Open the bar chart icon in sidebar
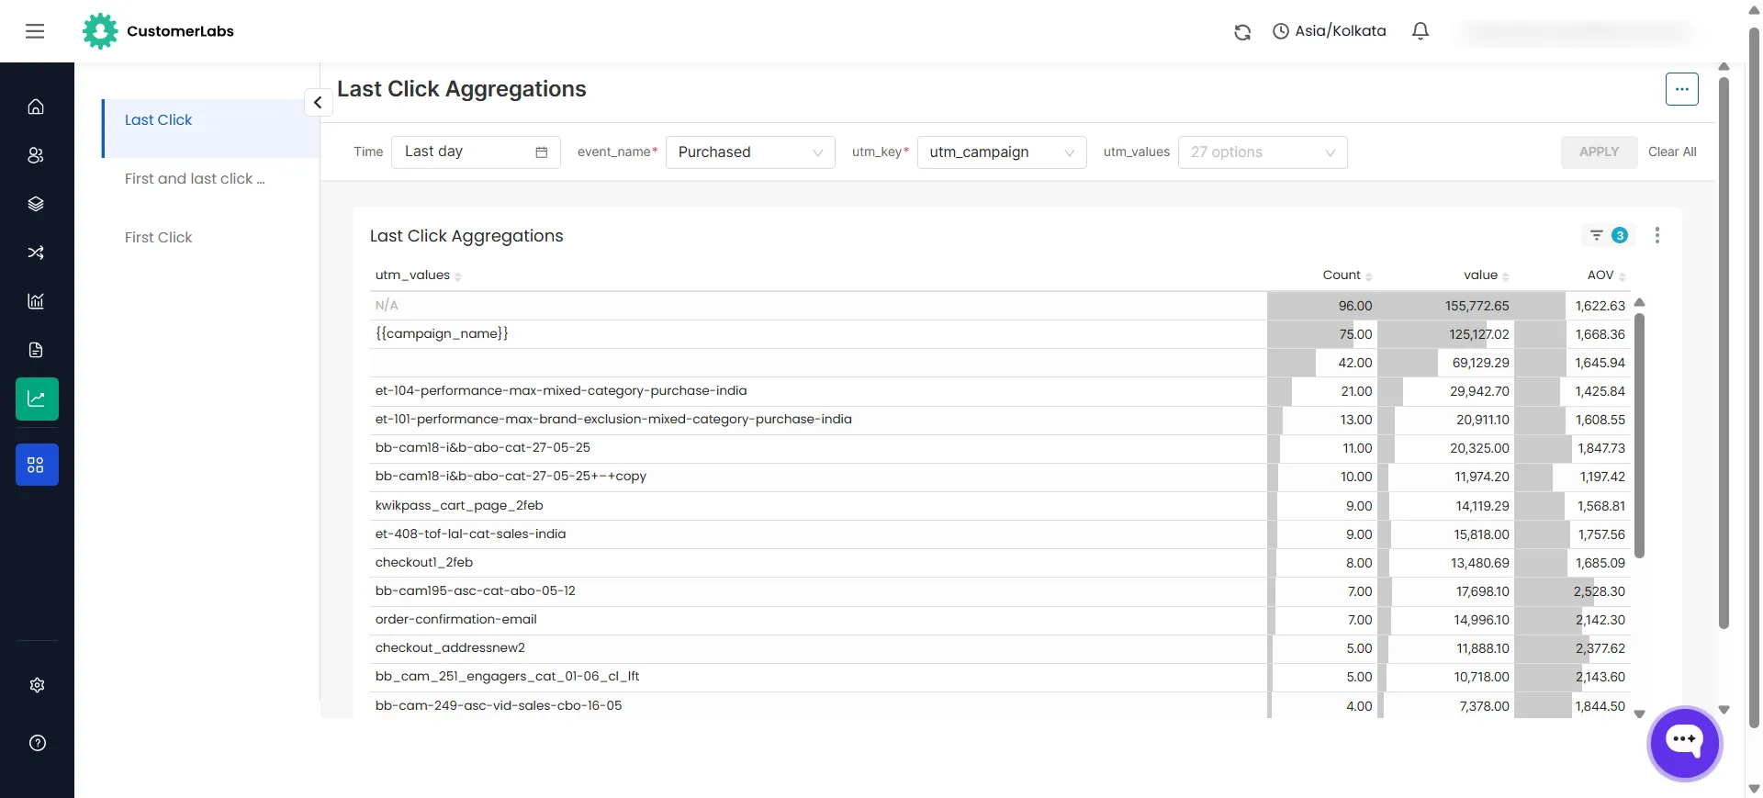The image size is (1763, 798). [37, 301]
